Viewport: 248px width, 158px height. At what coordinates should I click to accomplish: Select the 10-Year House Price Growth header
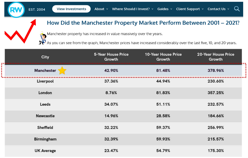pyautogui.click(x=163, y=57)
